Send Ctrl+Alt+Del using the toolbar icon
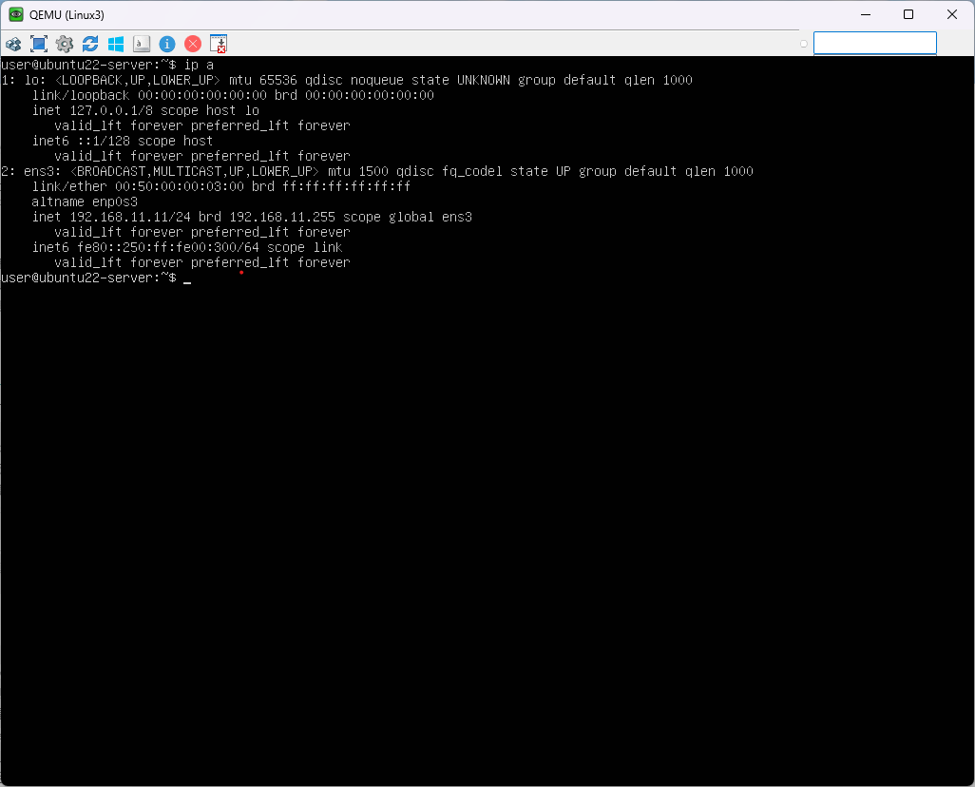The width and height of the screenshot is (975, 787). 13,44
